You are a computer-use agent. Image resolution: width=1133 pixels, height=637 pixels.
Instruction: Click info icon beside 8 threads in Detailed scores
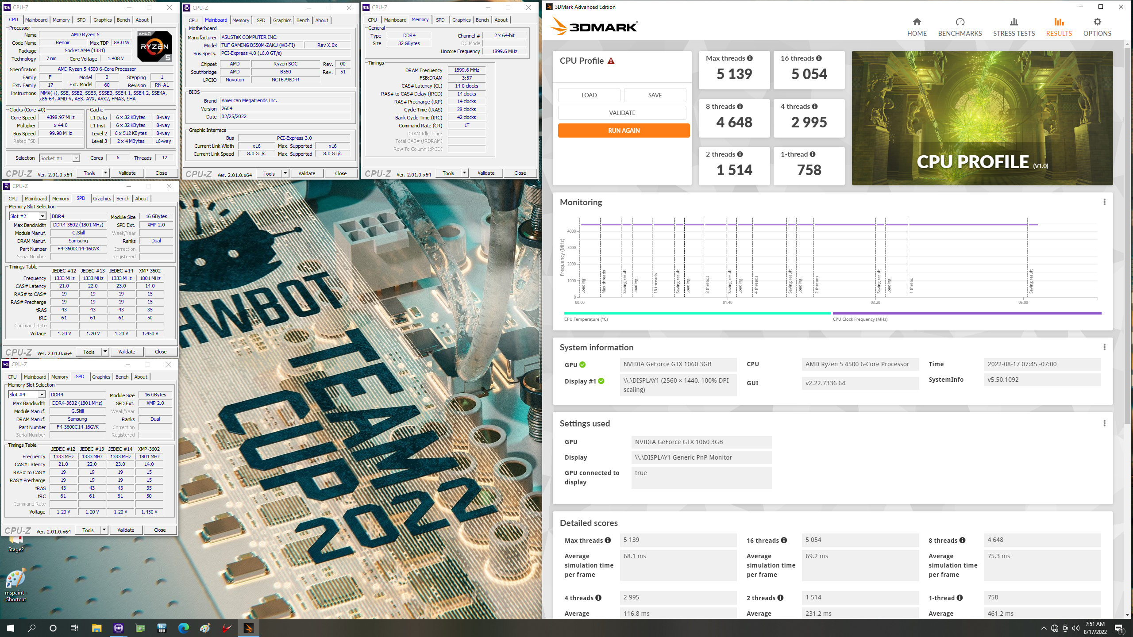[962, 541]
